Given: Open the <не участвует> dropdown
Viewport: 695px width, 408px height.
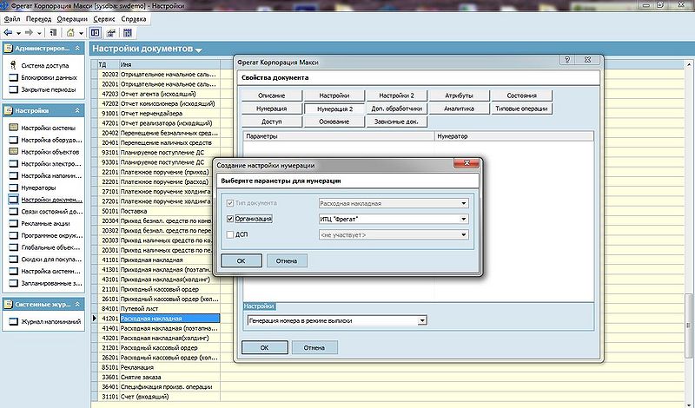Looking at the screenshot, I should coord(464,234).
